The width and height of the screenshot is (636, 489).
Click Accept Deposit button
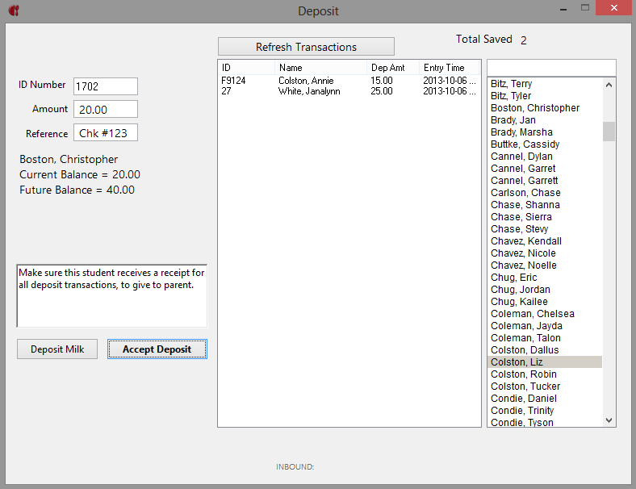point(157,349)
